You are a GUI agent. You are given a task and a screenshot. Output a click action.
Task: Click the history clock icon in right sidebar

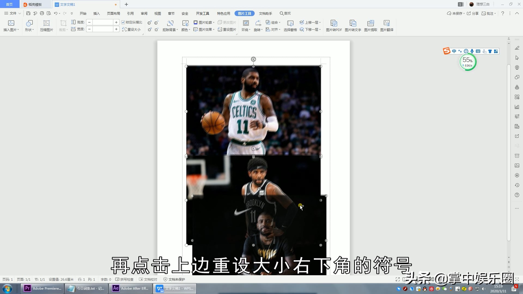(x=517, y=185)
